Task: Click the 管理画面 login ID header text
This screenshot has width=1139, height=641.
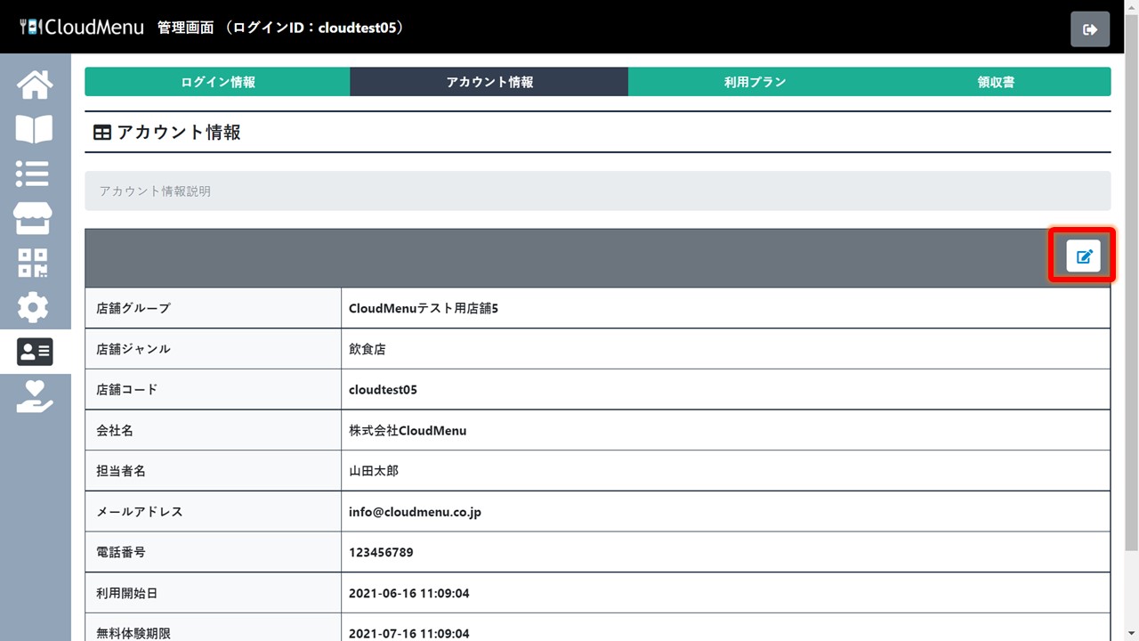Action: [x=283, y=28]
